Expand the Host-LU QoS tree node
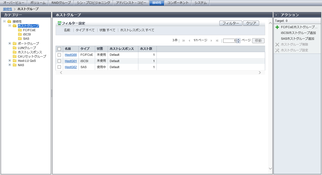Screen dimensions: 322x175 10,61
